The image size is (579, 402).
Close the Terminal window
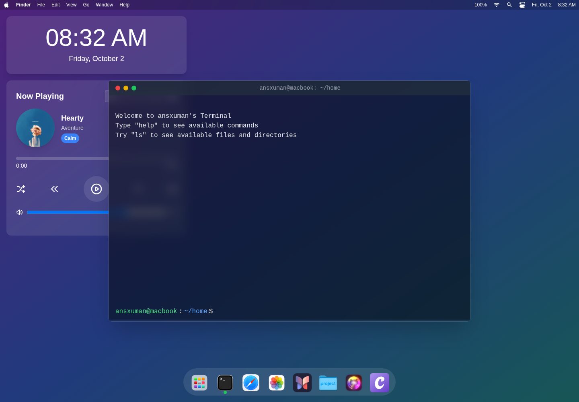[118, 88]
